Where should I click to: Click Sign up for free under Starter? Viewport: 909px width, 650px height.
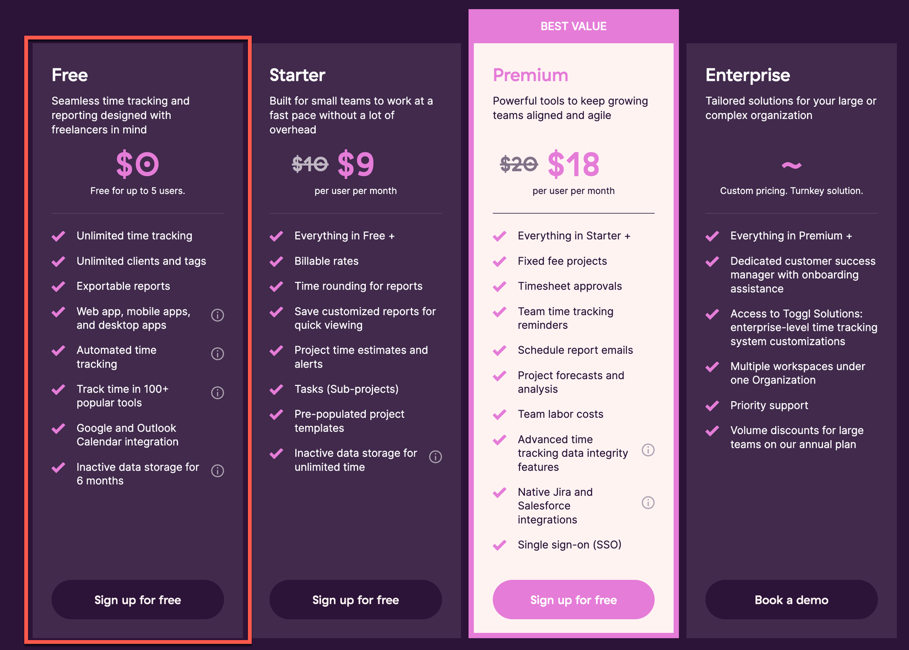tap(355, 600)
